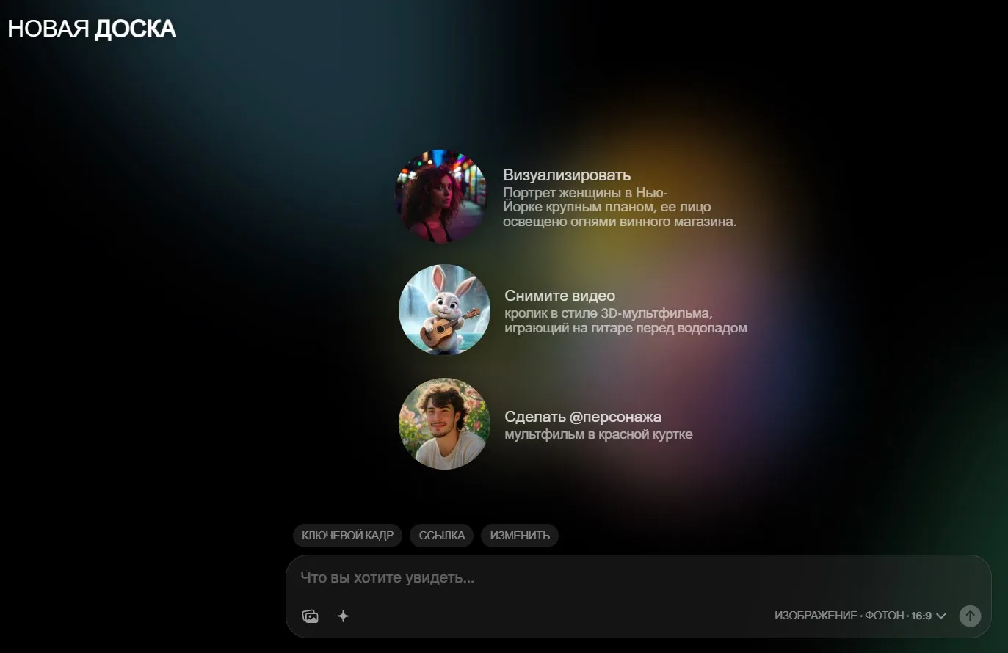The height and width of the screenshot is (653, 1008).
Task: Open the rabbit with guitar thumbnail
Action: 444,310
